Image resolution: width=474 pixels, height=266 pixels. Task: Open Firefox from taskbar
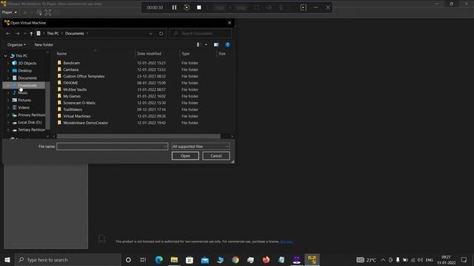coord(266,259)
